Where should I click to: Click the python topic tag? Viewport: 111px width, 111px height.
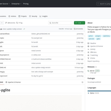[x=91, y=36]
